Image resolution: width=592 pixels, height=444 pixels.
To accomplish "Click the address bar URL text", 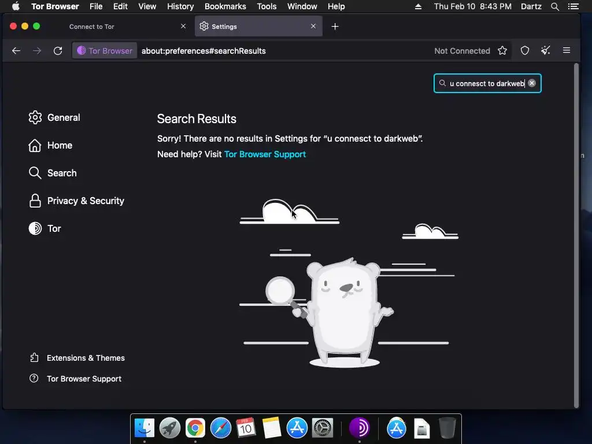I will [x=203, y=51].
